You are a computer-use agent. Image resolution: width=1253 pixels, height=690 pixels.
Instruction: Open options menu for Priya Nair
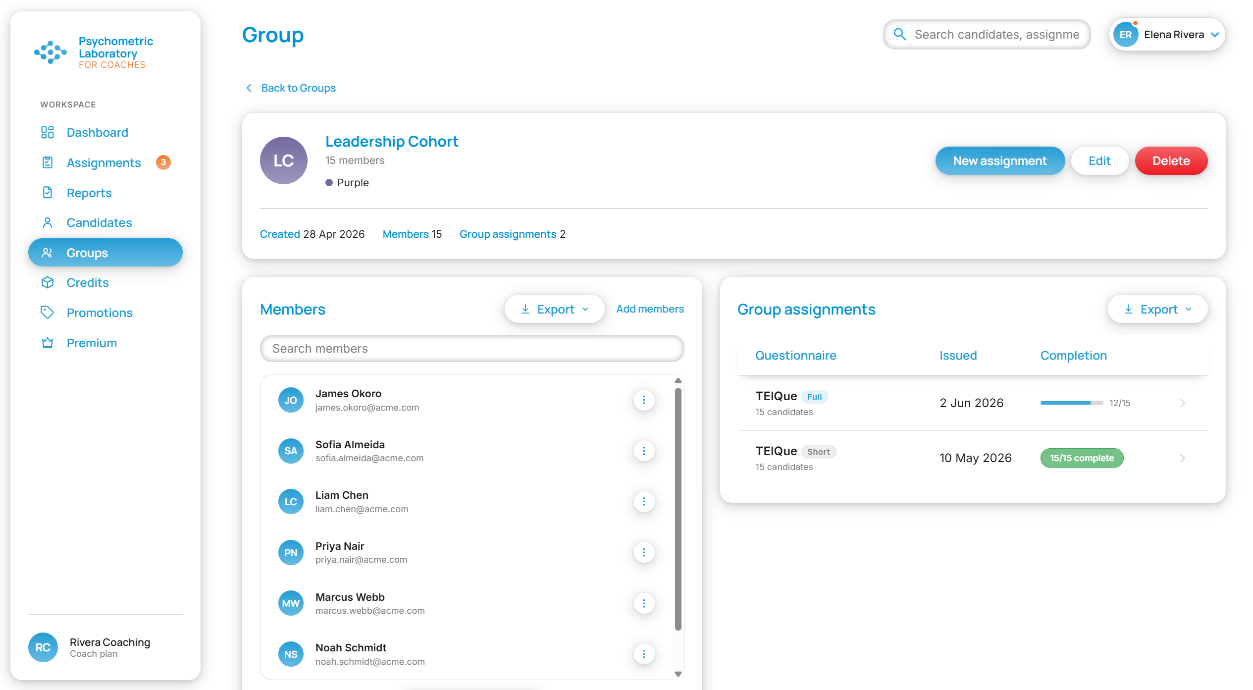[644, 552]
